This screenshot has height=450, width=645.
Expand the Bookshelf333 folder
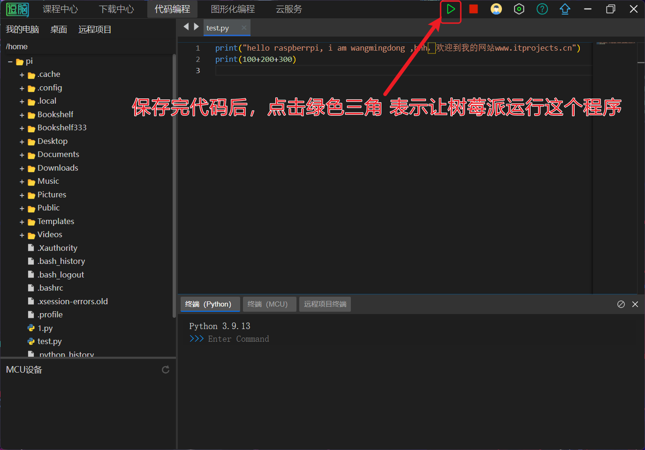coord(22,128)
